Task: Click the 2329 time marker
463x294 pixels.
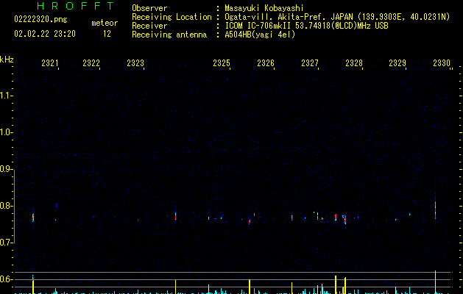Action: (x=397, y=63)
